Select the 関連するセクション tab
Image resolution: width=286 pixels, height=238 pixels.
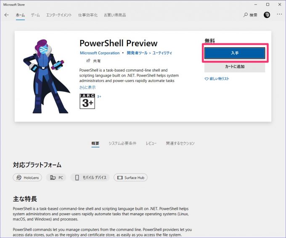(180, 143)
